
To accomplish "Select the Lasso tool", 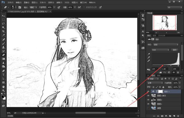I will pyautogui.click(x=3, y=24).
